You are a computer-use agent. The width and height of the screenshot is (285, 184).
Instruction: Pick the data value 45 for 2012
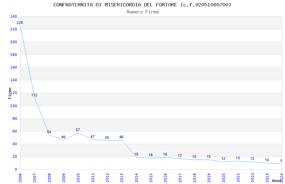tap(107, 137)
